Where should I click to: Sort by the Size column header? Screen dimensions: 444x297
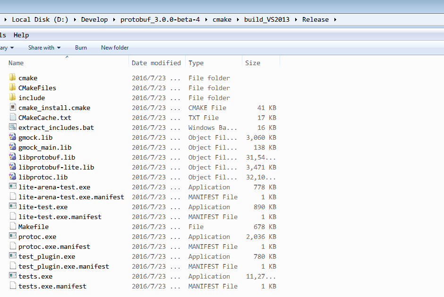click(253, 63)
